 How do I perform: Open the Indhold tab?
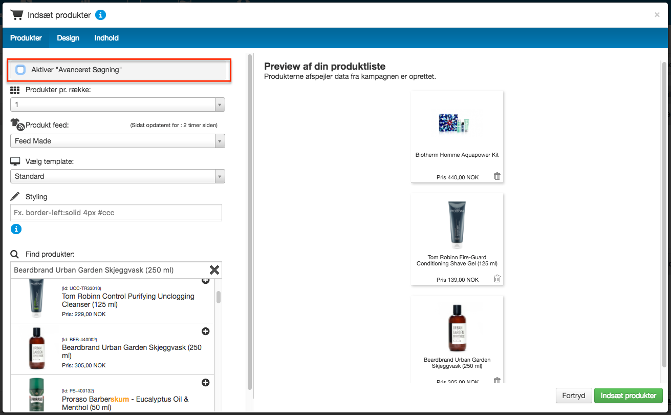[106, 38]
